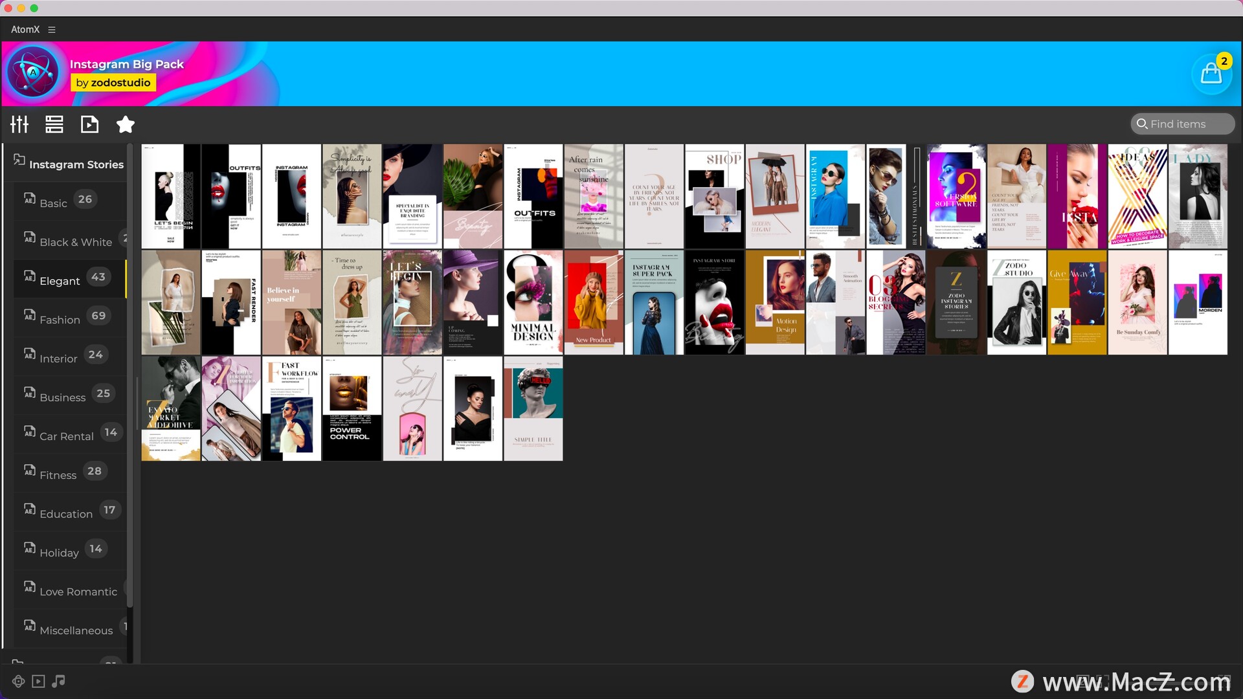Switch to the list view icon

(x=54, y=124)
